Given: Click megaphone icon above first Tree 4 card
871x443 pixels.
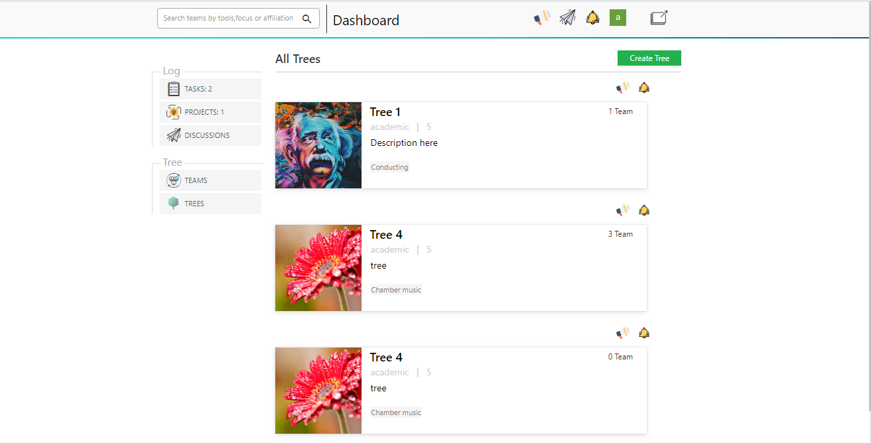Looking at the screenshot, I should 622,210.
